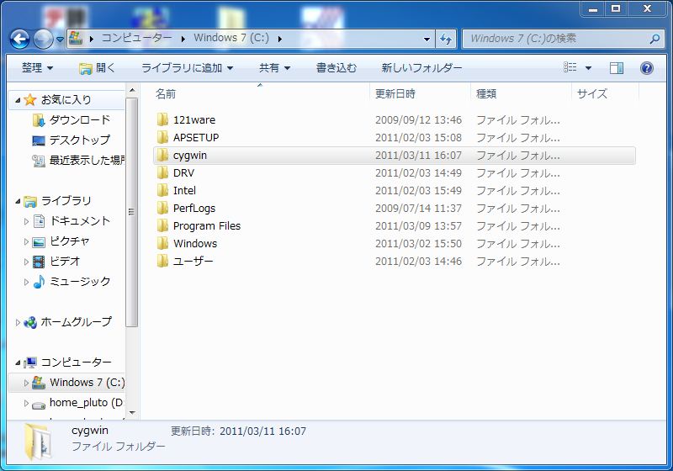
Task: Click in the Windows 7 (C:) search field
Action: pos(555,39)
